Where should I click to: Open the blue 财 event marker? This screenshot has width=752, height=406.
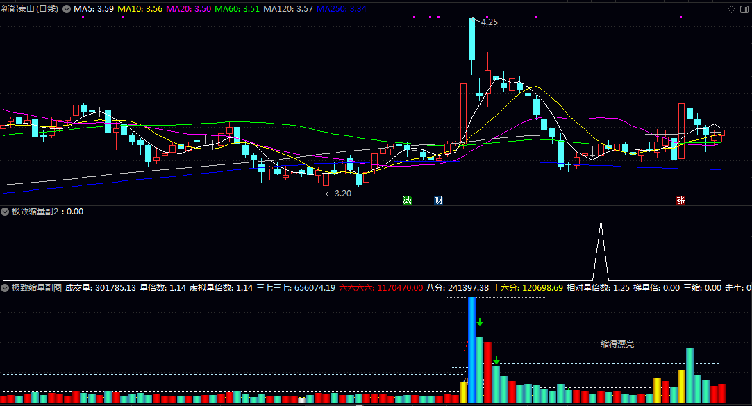pos(438,201)
